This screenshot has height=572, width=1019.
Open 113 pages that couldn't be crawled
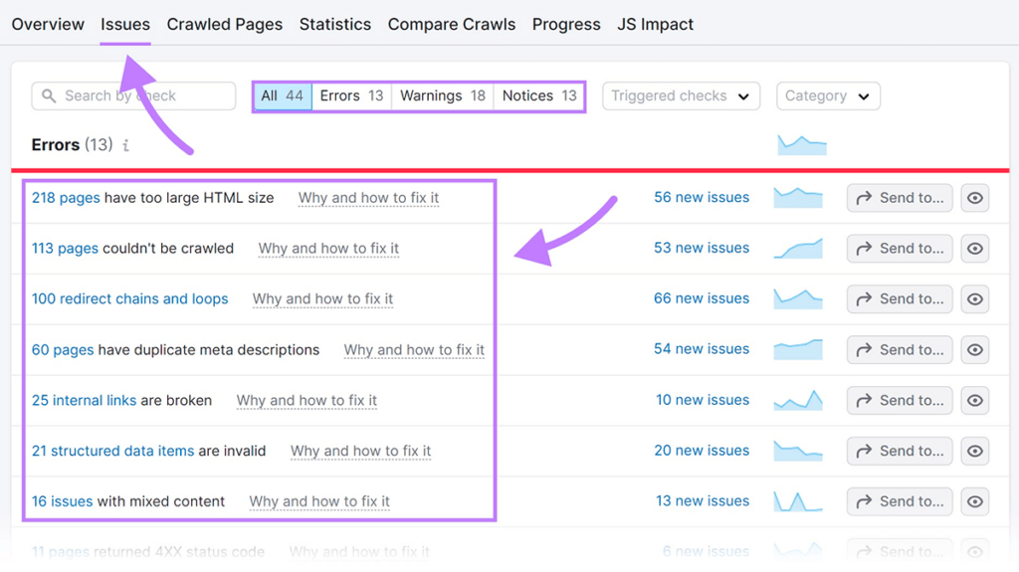point(65,249)
